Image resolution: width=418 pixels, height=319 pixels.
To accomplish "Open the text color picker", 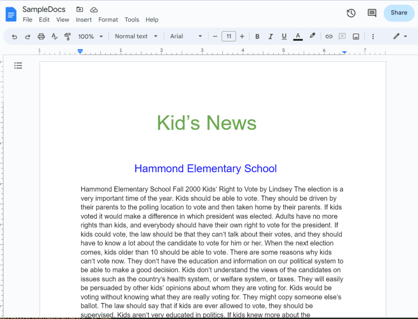I will [298, 36].
